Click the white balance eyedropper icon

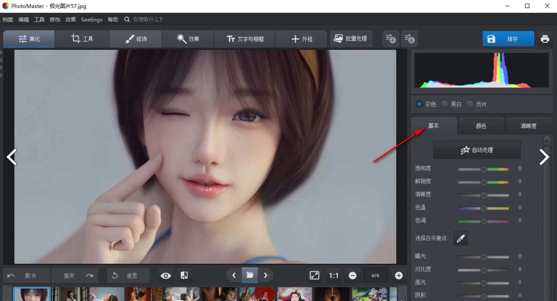point(461,238)
